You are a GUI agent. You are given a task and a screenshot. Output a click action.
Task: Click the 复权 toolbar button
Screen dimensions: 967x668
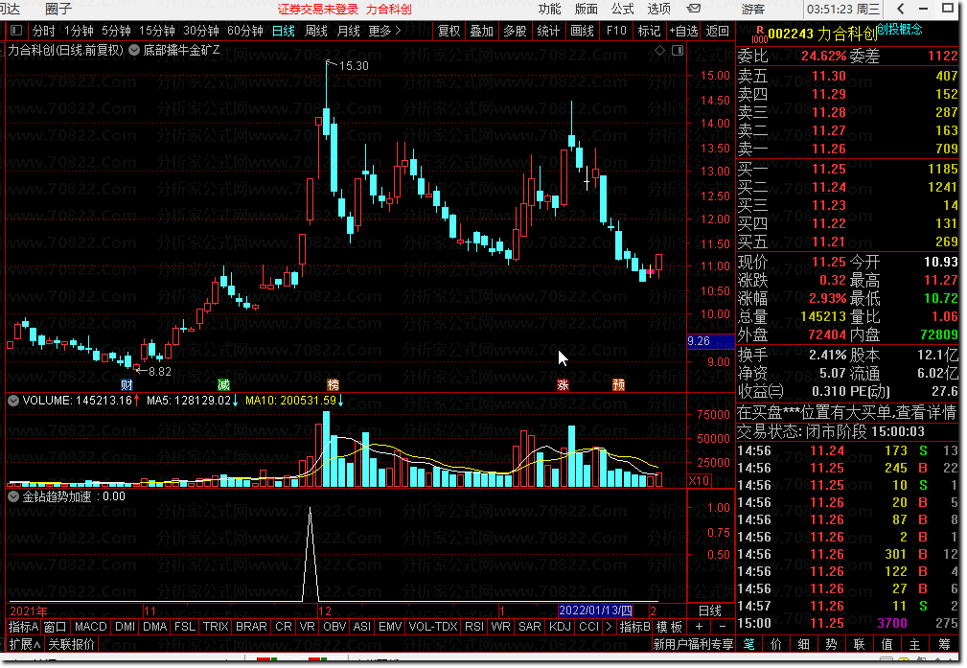tap(449, 31)
